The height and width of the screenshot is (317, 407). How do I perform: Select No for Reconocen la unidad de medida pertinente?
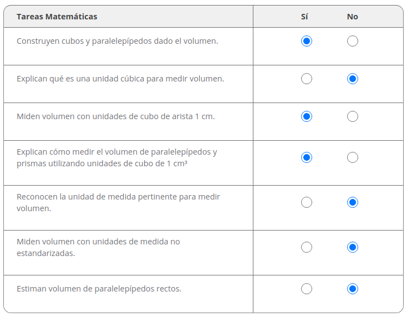[x=352, y=202]
